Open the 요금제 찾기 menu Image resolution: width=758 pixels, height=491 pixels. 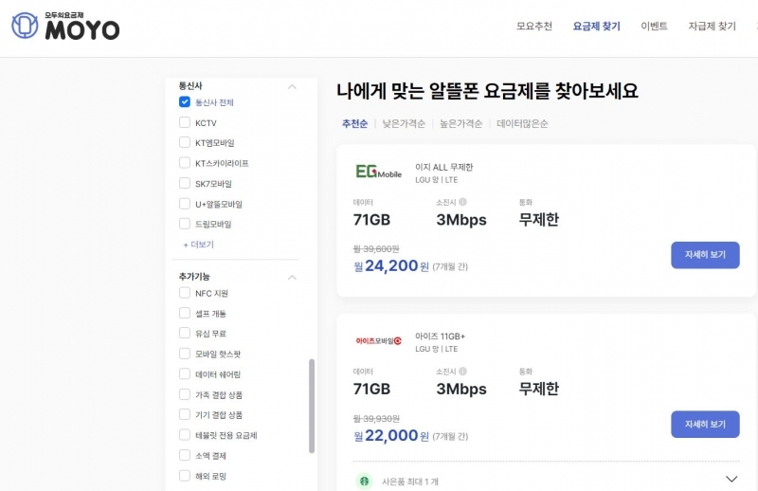pos(597,27)
